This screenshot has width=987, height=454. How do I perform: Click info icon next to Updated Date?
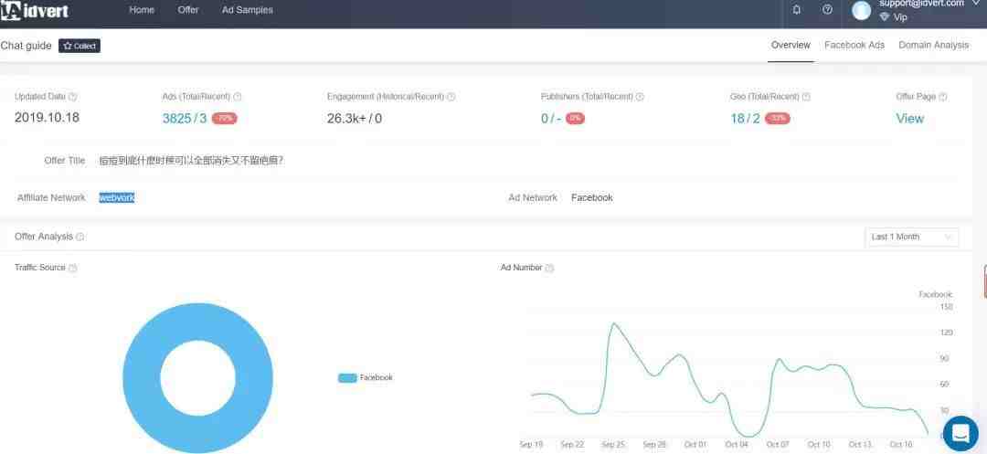pos(73,97)
